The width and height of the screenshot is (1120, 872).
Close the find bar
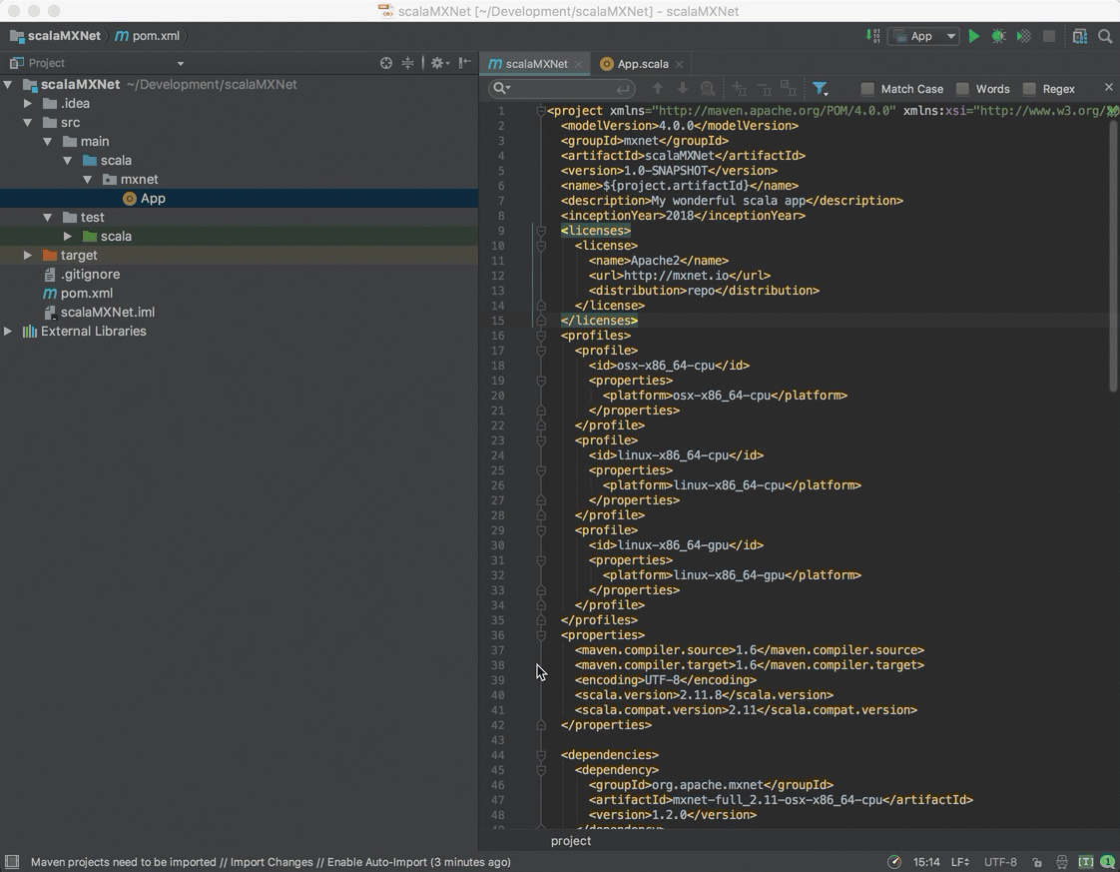(1109, 87)
